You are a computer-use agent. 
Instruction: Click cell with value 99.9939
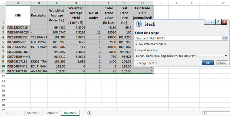(x=124, y=52)
